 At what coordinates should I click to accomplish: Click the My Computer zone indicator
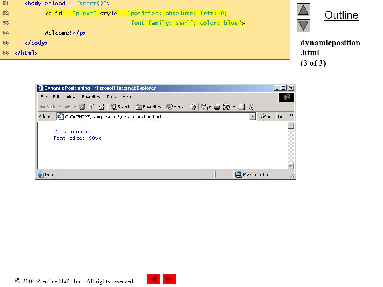(252, 175)
